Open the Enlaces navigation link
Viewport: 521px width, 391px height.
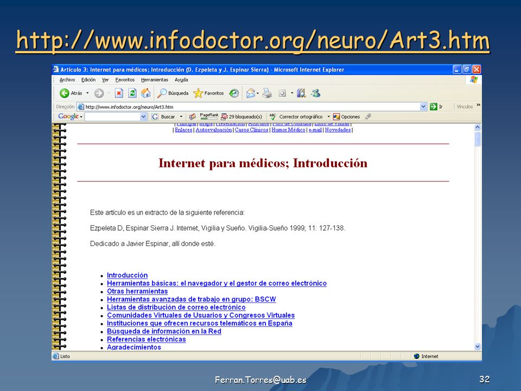click(183, 130)
